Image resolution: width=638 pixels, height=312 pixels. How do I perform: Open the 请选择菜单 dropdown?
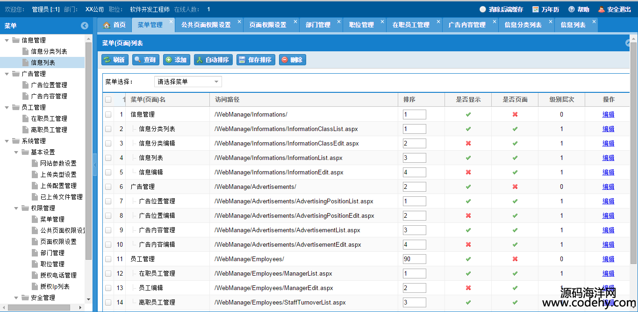188,82
